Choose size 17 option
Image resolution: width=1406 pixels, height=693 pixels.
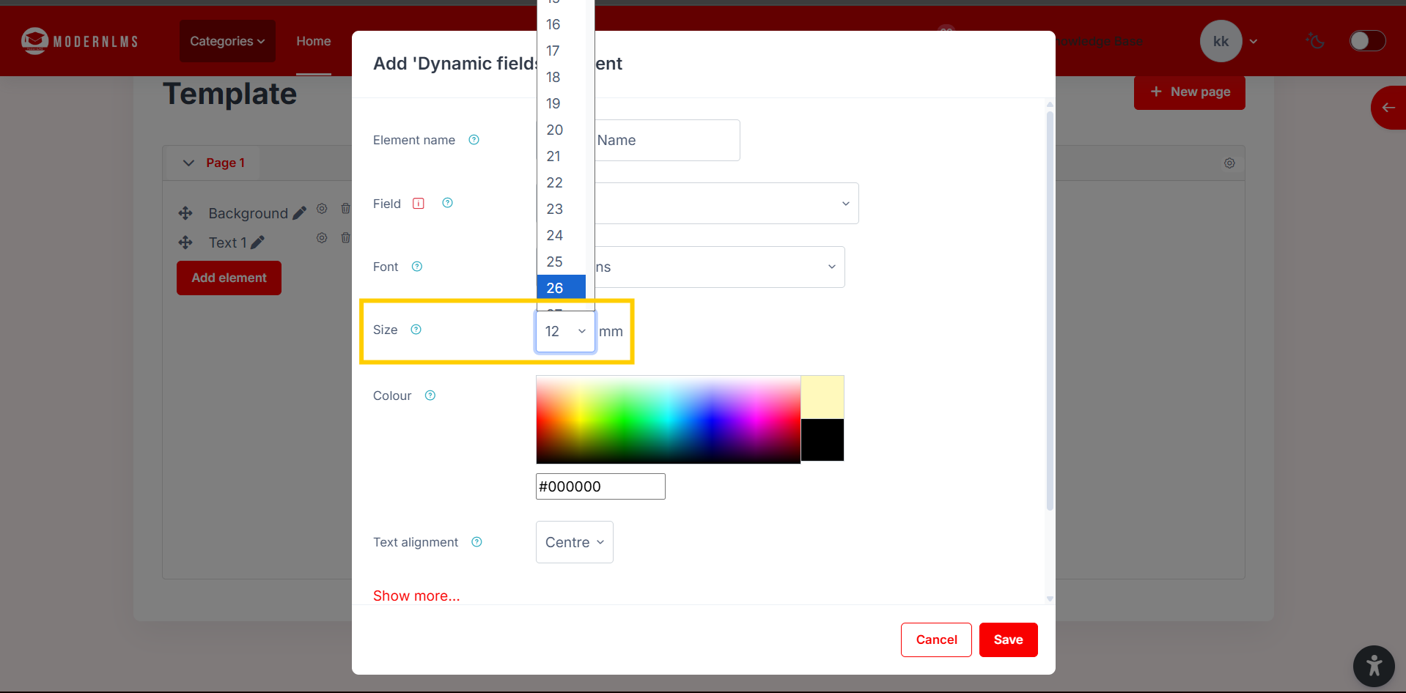pyautogui.click(x=562, y=51)
